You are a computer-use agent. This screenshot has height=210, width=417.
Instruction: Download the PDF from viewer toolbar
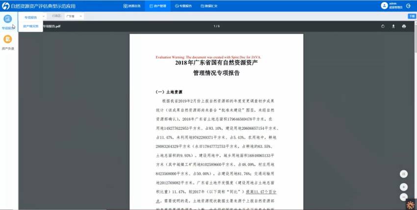(393, 26)
